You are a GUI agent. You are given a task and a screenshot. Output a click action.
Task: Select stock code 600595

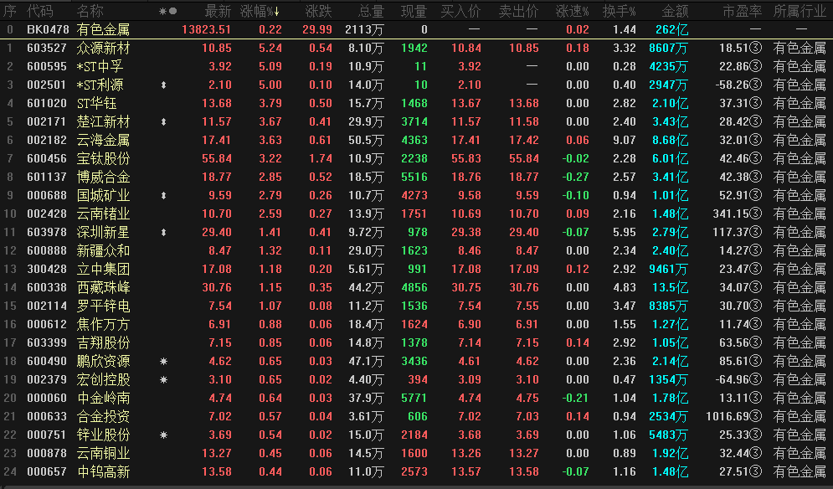pyautogui.click(x=47, y=66)
